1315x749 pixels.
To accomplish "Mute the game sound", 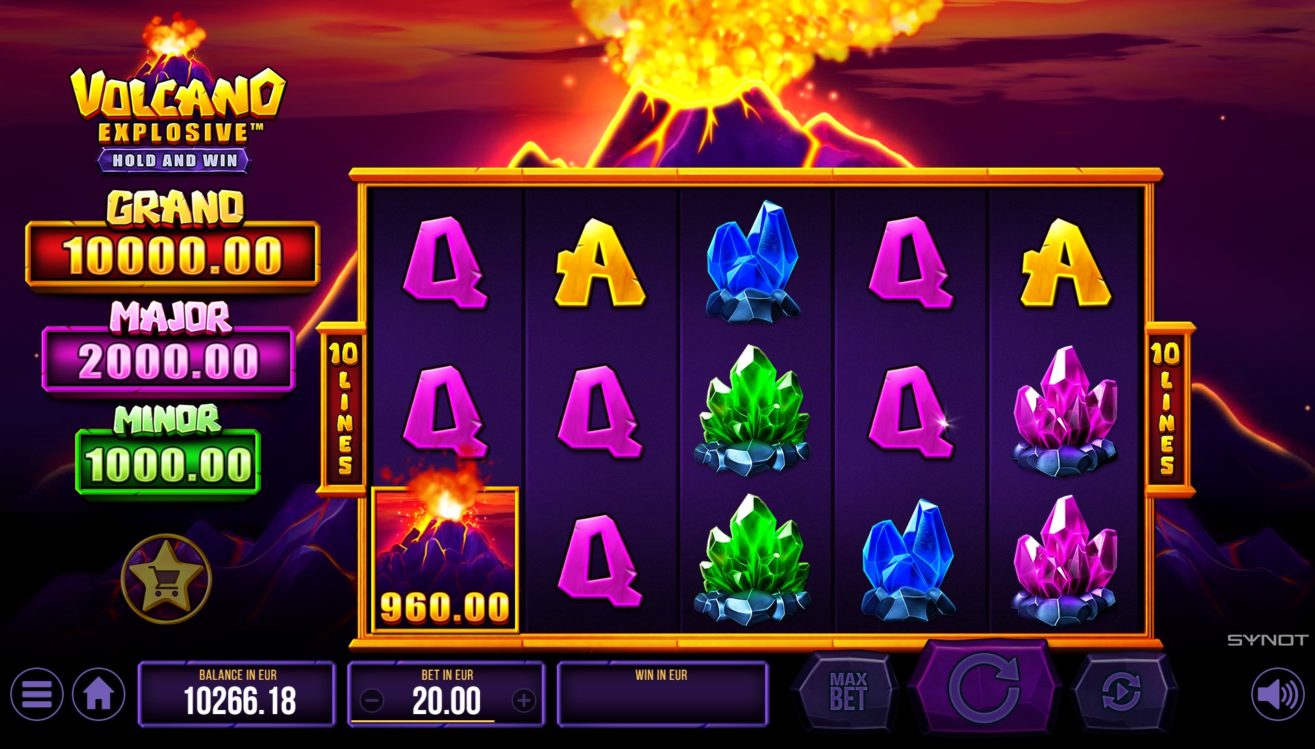I will tap(1277, 694).
